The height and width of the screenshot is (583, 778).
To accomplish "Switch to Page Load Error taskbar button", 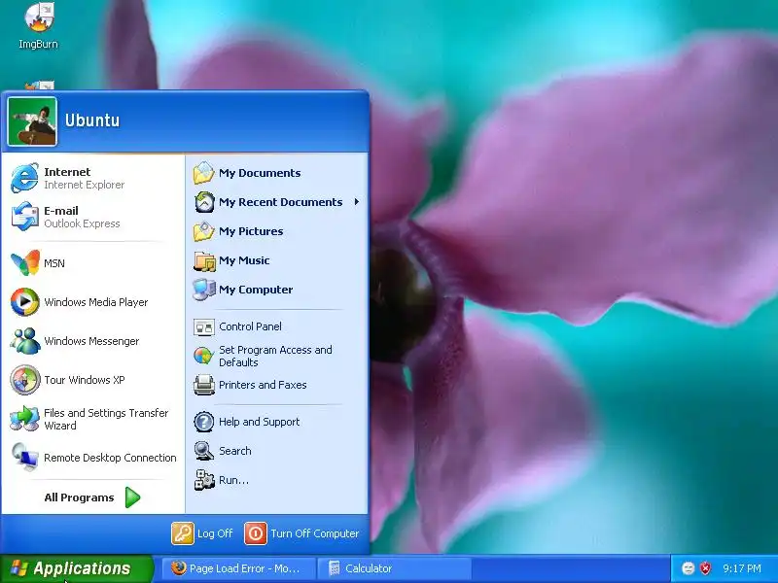I will tap(238, 568).
